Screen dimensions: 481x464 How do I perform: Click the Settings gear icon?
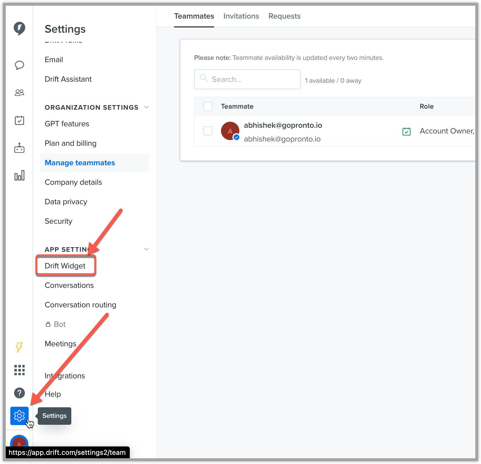pos(19,416)
